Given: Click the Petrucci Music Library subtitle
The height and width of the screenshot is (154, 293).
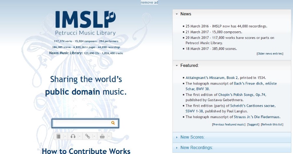Looking at the screenshot, I should (85, 33).
